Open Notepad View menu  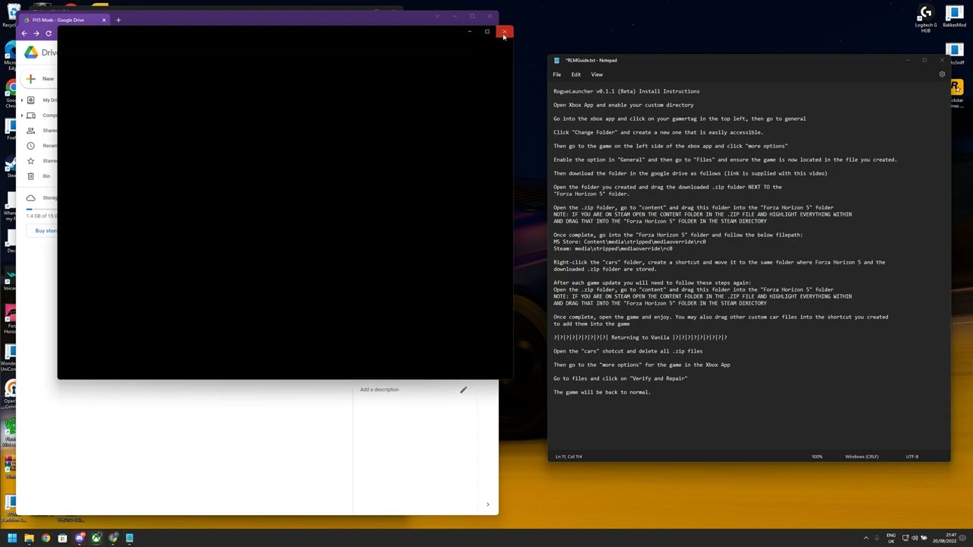[597, 74]
